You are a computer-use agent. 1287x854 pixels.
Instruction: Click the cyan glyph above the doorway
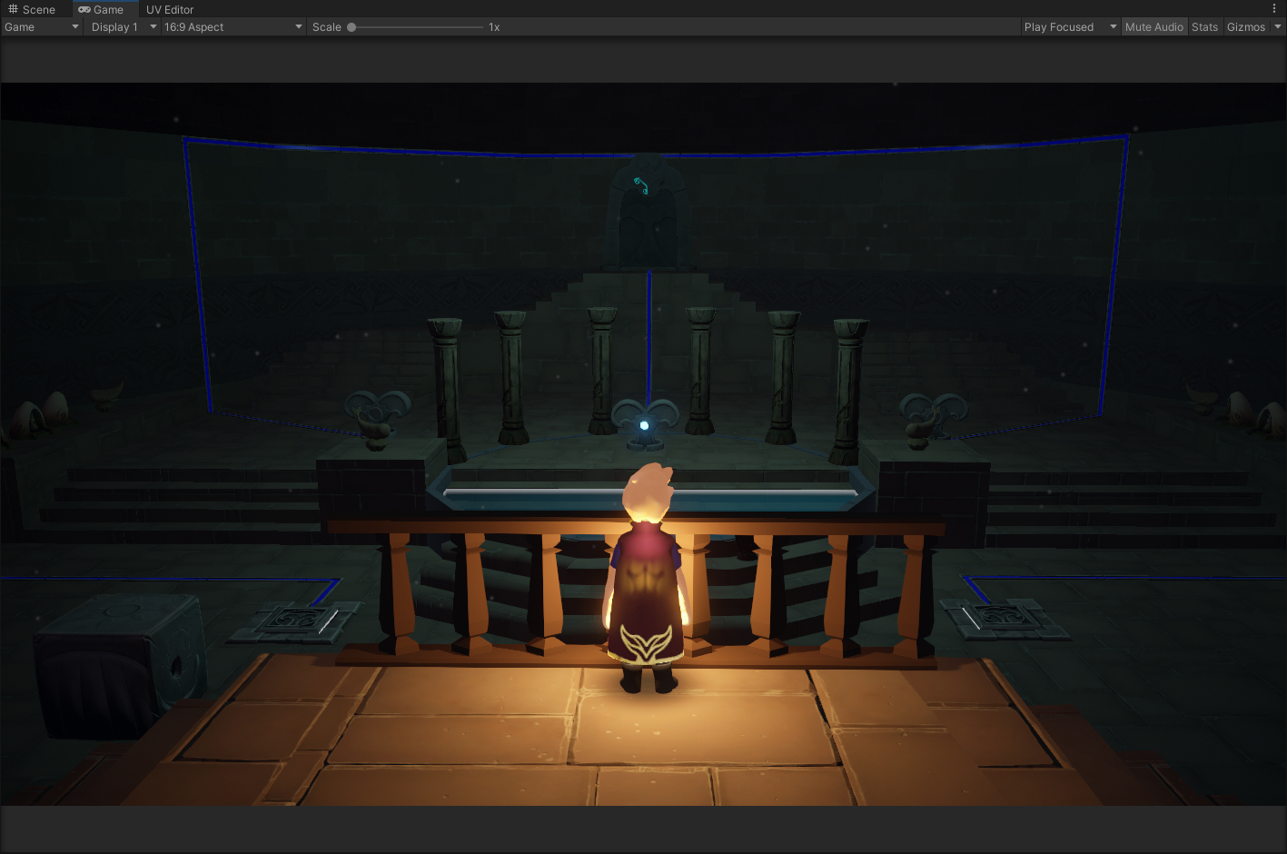[x=641, y=185]
